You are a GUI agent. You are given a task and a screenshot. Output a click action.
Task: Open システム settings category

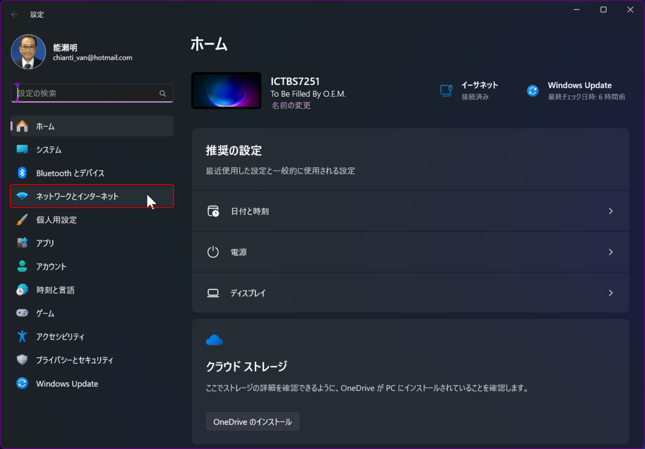(92, 149)
